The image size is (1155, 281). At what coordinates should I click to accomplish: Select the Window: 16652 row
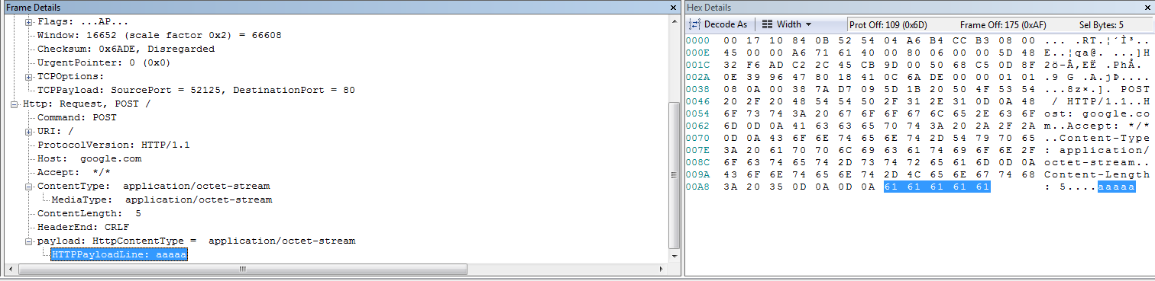(159, 35)
